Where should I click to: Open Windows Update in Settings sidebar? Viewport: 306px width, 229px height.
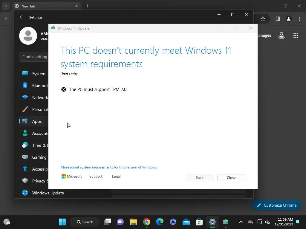tap(43, 193)
